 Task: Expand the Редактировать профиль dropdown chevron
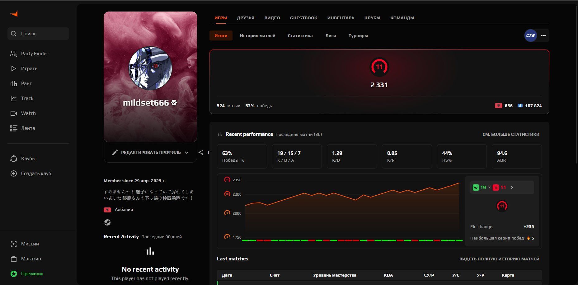click(x=187, y=153)
